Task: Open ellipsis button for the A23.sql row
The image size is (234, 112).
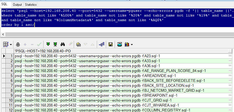Action: coord(230,56)
